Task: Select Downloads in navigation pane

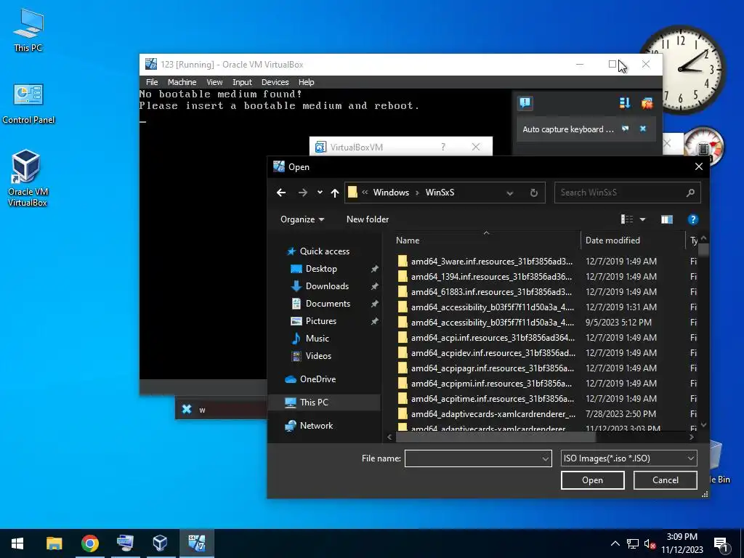Action: pyautogui.click(x=327, y=286)
